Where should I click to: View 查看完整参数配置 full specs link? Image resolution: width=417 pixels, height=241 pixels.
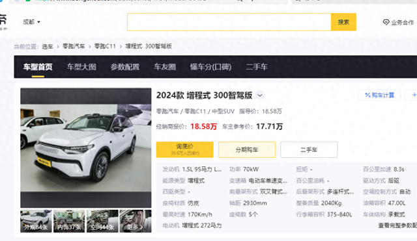(397, 225)
